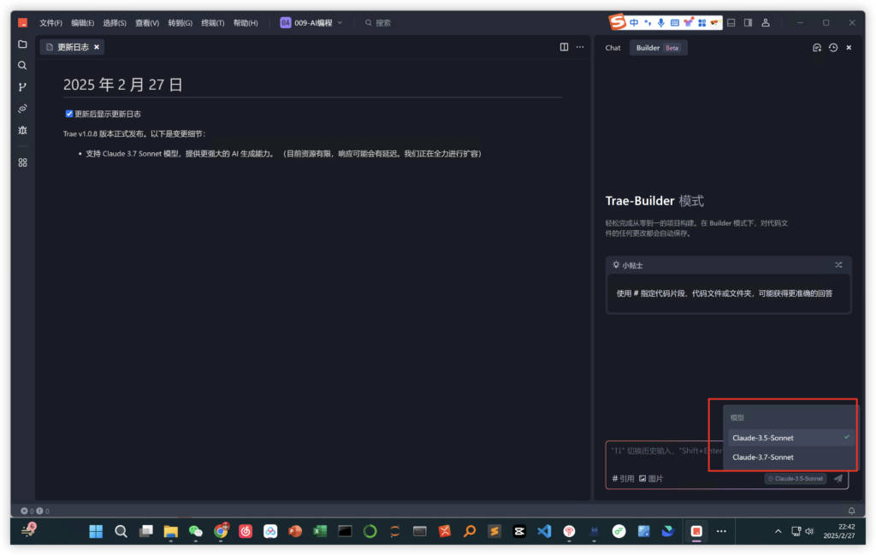The image size is (876, 555).
Task: Shuffle to another tip in 小贴士
Action: (838, 264)
